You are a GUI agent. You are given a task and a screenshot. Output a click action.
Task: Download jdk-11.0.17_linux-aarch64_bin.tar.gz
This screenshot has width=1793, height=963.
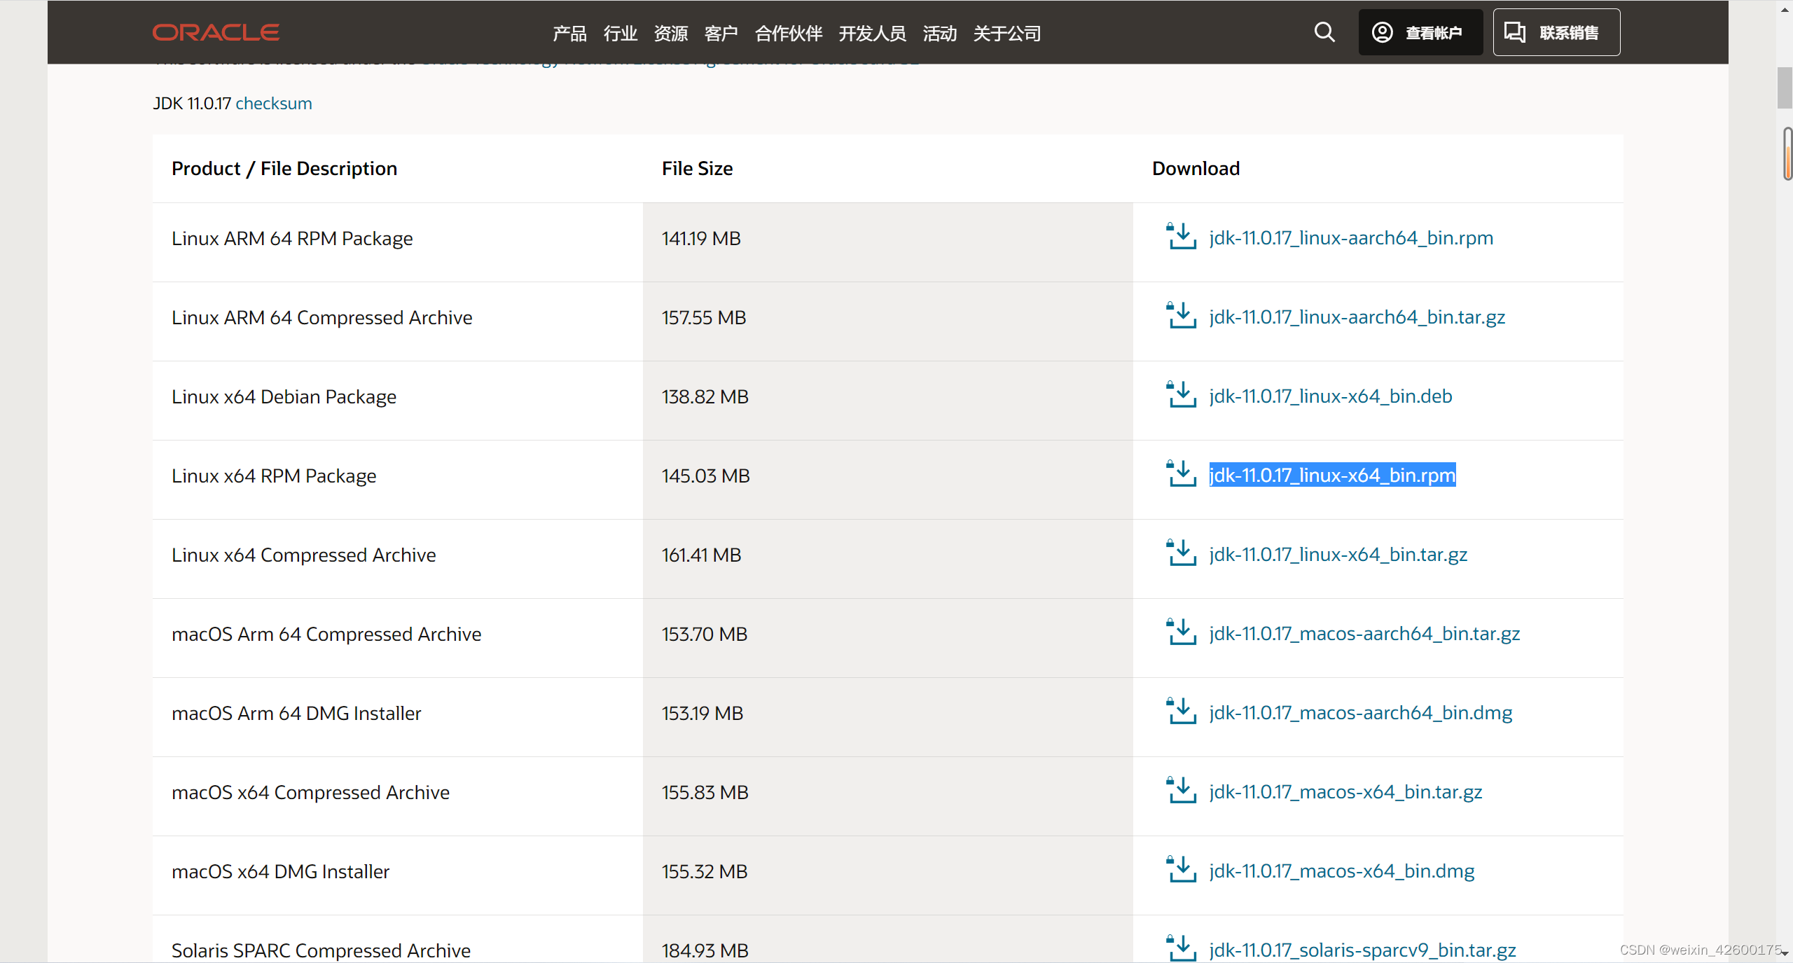pyautogui.click(x=1357, y=317)
